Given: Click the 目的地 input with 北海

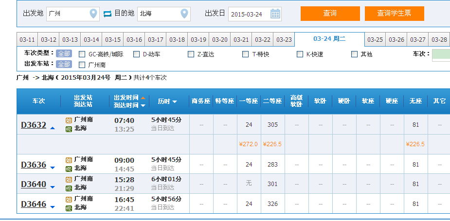Looking at the screenshot, I should [x=164, y=14].
